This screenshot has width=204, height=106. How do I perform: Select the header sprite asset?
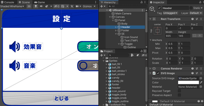click(x=114, y=88)
